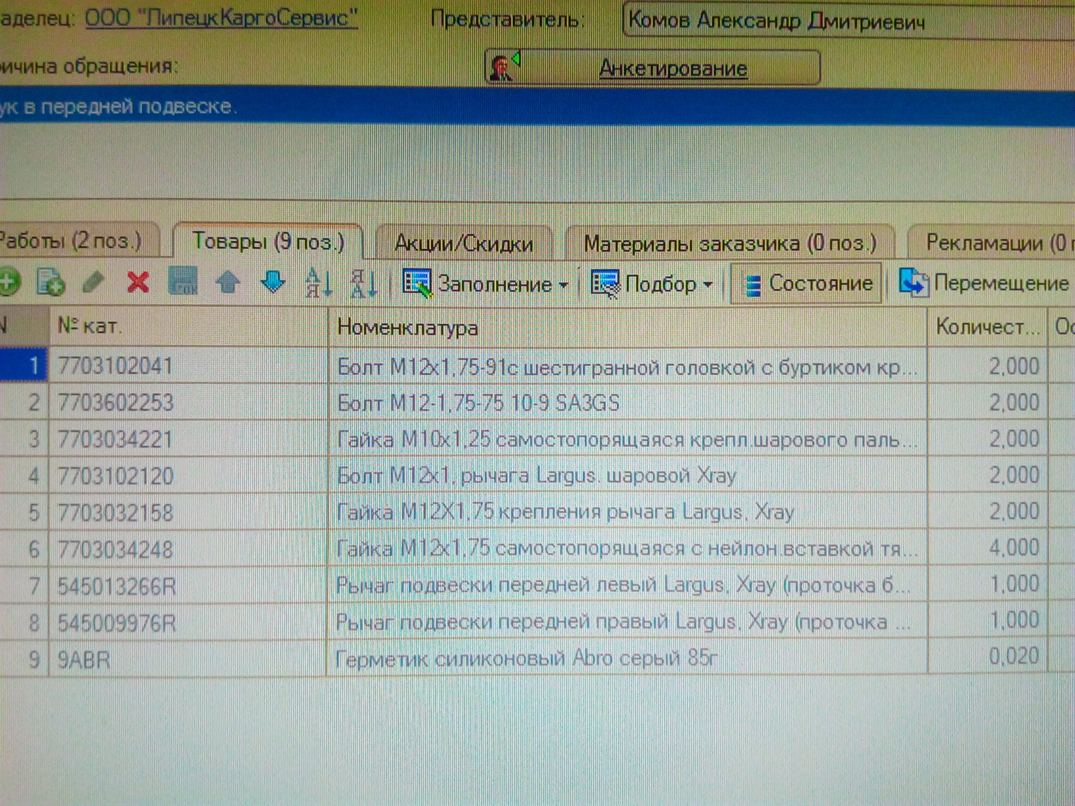Click the copy row icon
The height and width of the screenshot is (806, 1075).
point(50,283)
